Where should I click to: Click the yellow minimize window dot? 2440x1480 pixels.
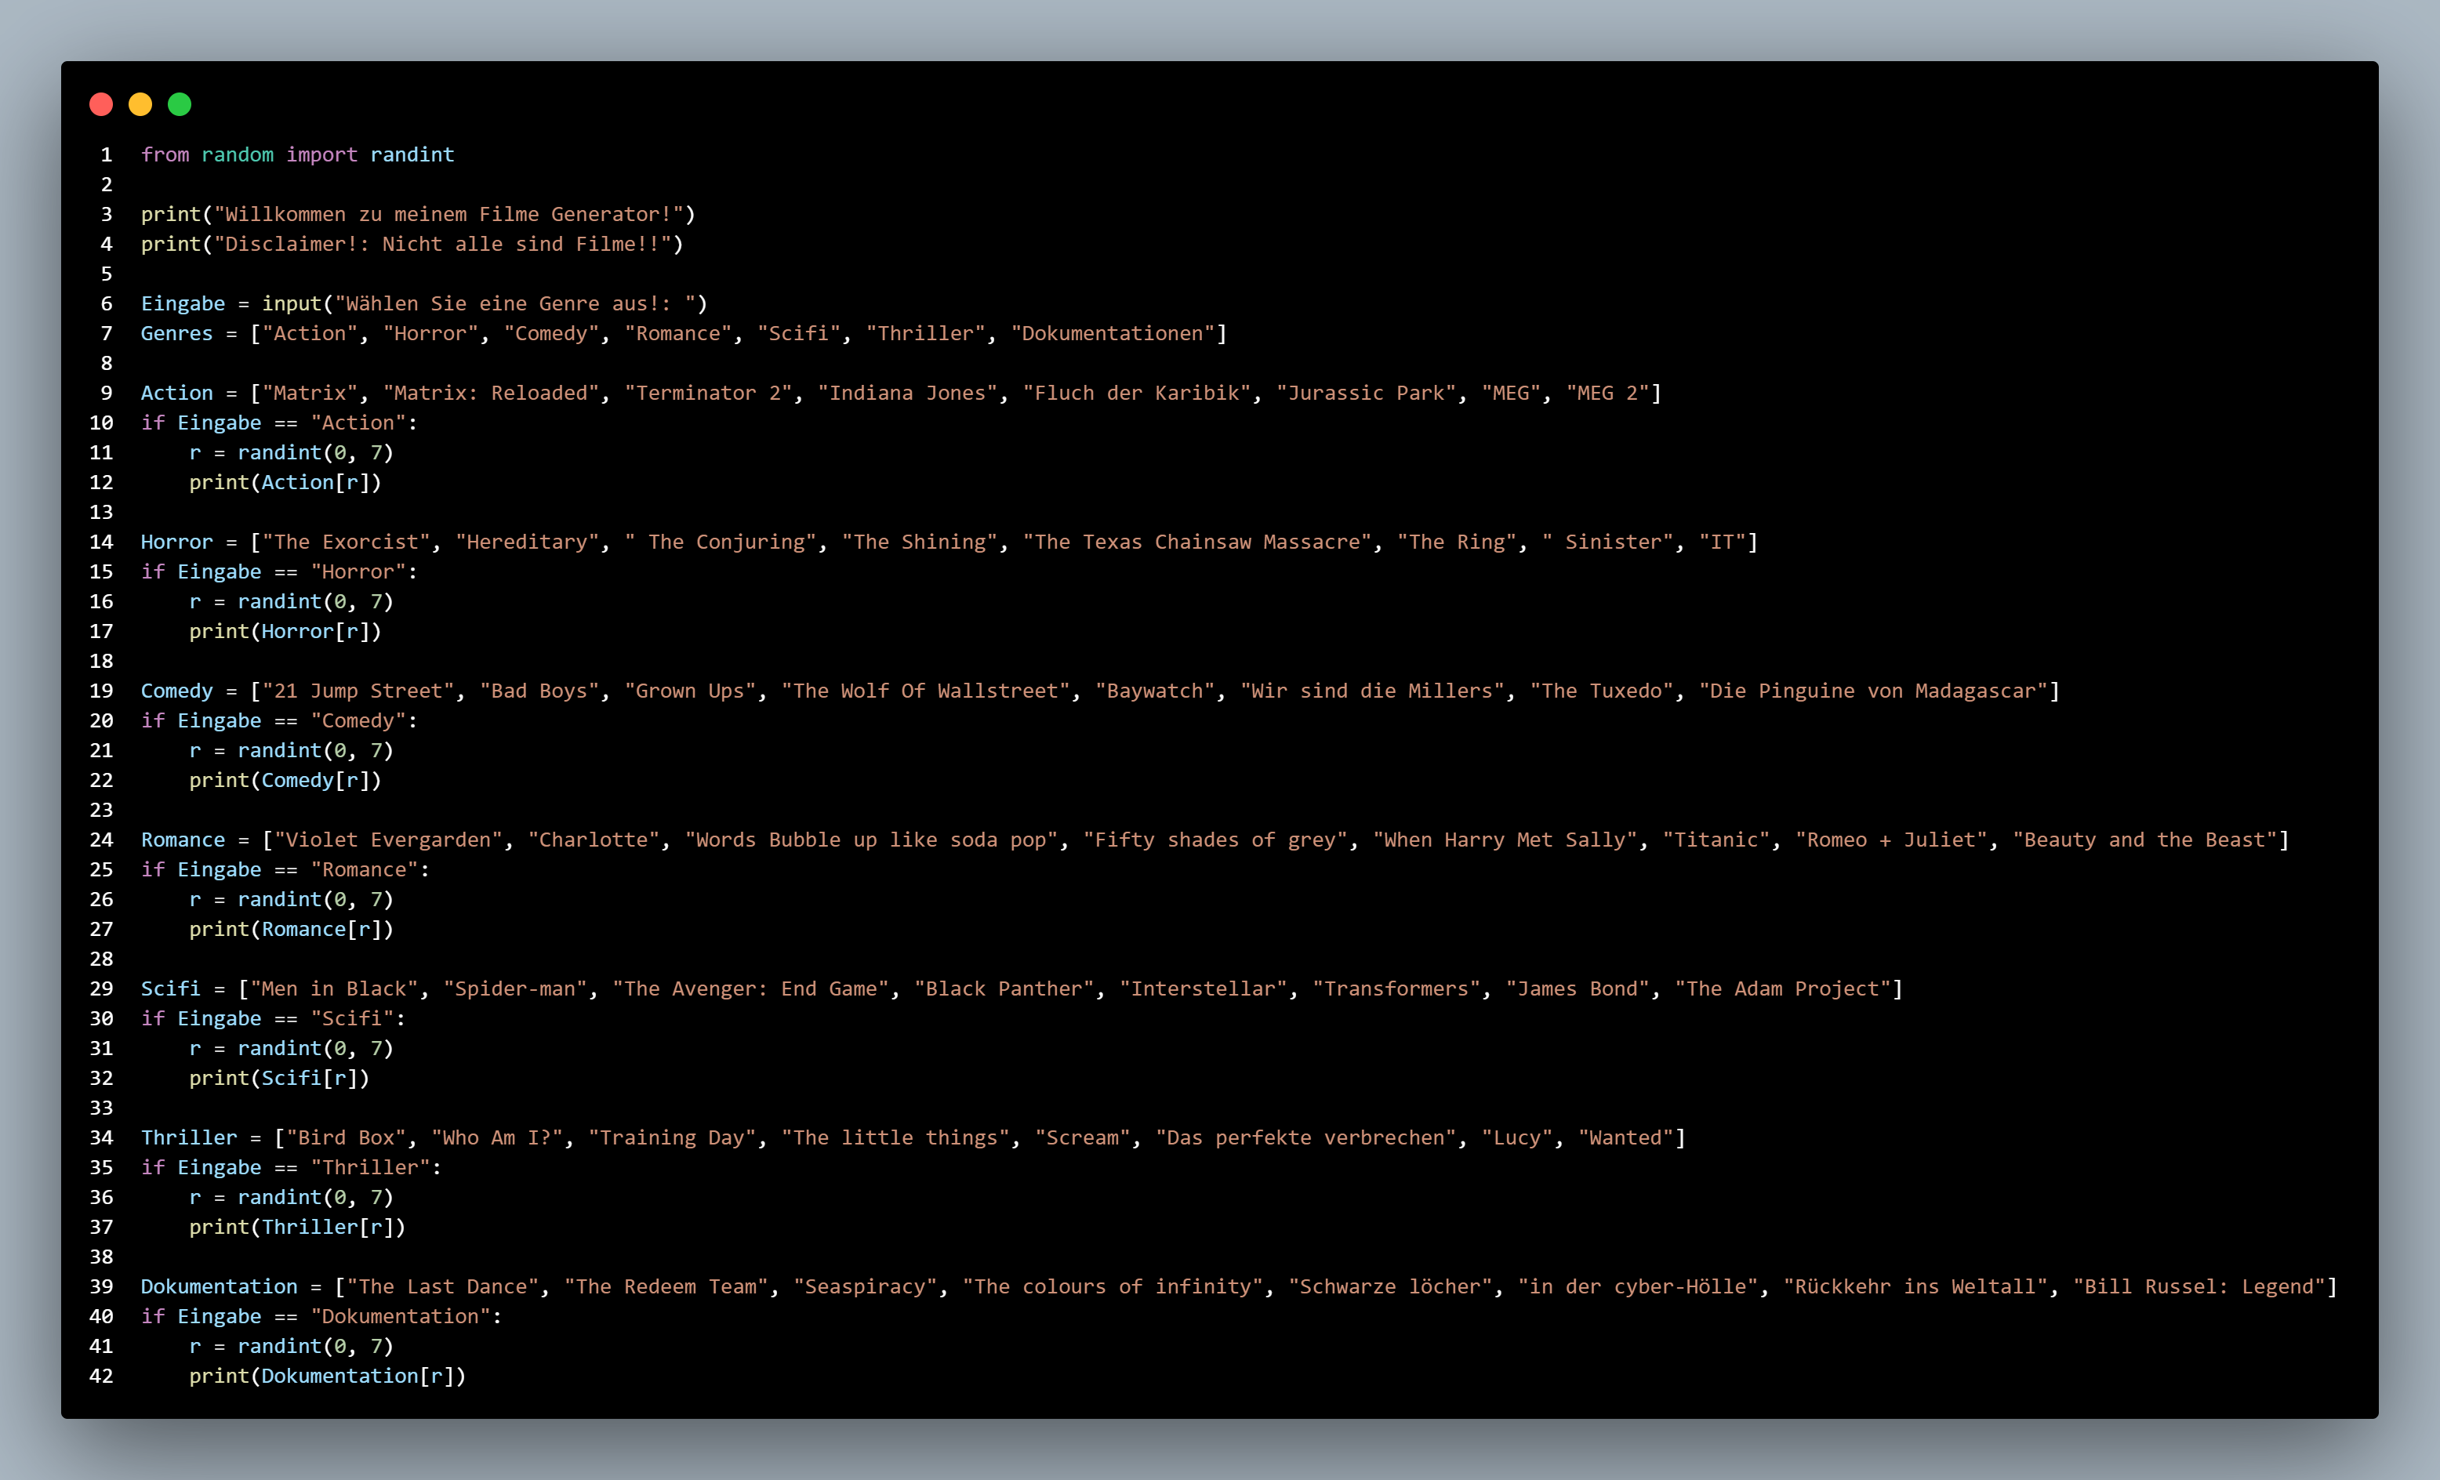140,105
